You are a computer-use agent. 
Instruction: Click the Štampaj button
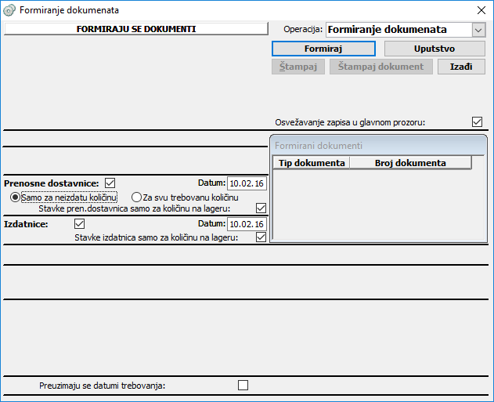pos(298,67)
